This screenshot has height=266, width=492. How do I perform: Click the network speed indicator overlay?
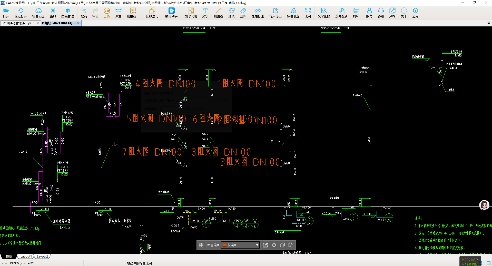[470, 262]
